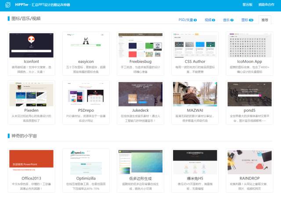281x197 pixels.
Task: Open the PSDrepo preview image
Action: 86,94
